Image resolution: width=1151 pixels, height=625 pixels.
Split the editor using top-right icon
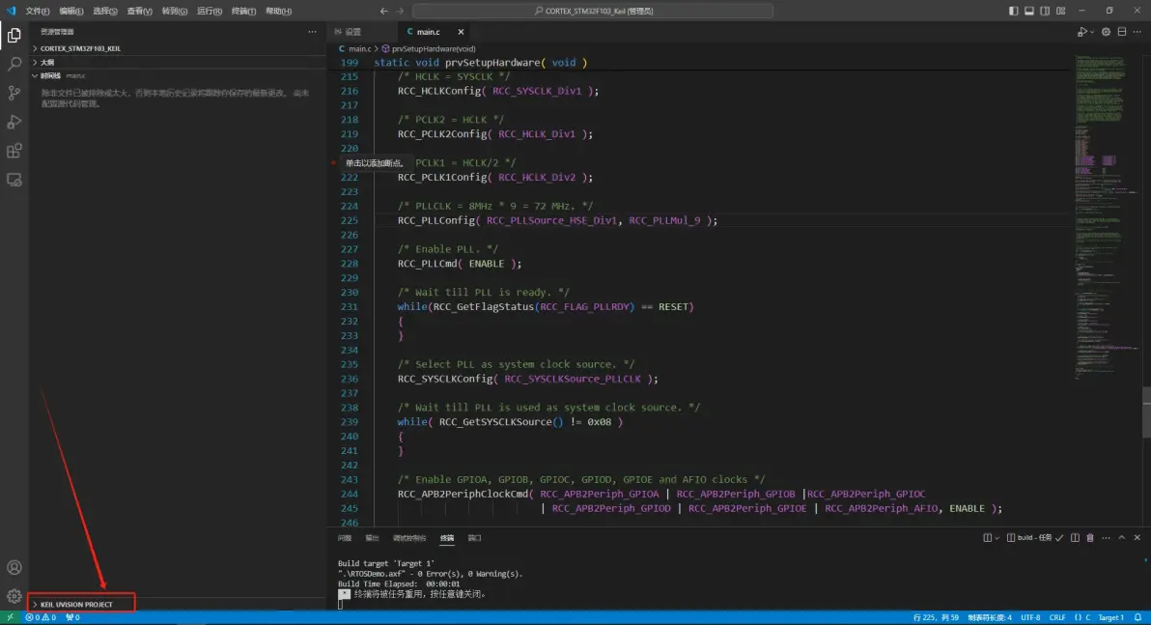1124,32
